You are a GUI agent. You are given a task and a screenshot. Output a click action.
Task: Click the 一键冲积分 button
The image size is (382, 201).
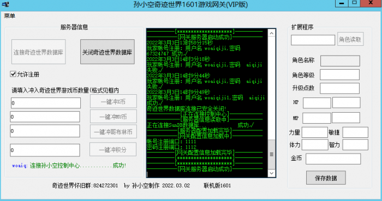pyautogui.click(x=113, y=149)
